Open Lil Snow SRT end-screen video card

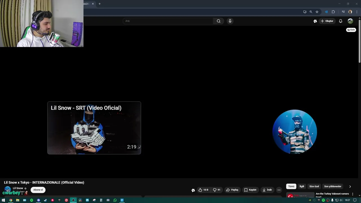pyautogui.click(x=94, y=128)
